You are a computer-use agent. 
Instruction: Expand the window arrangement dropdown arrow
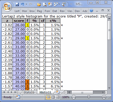pyautogui.click(x=59, y=4)
